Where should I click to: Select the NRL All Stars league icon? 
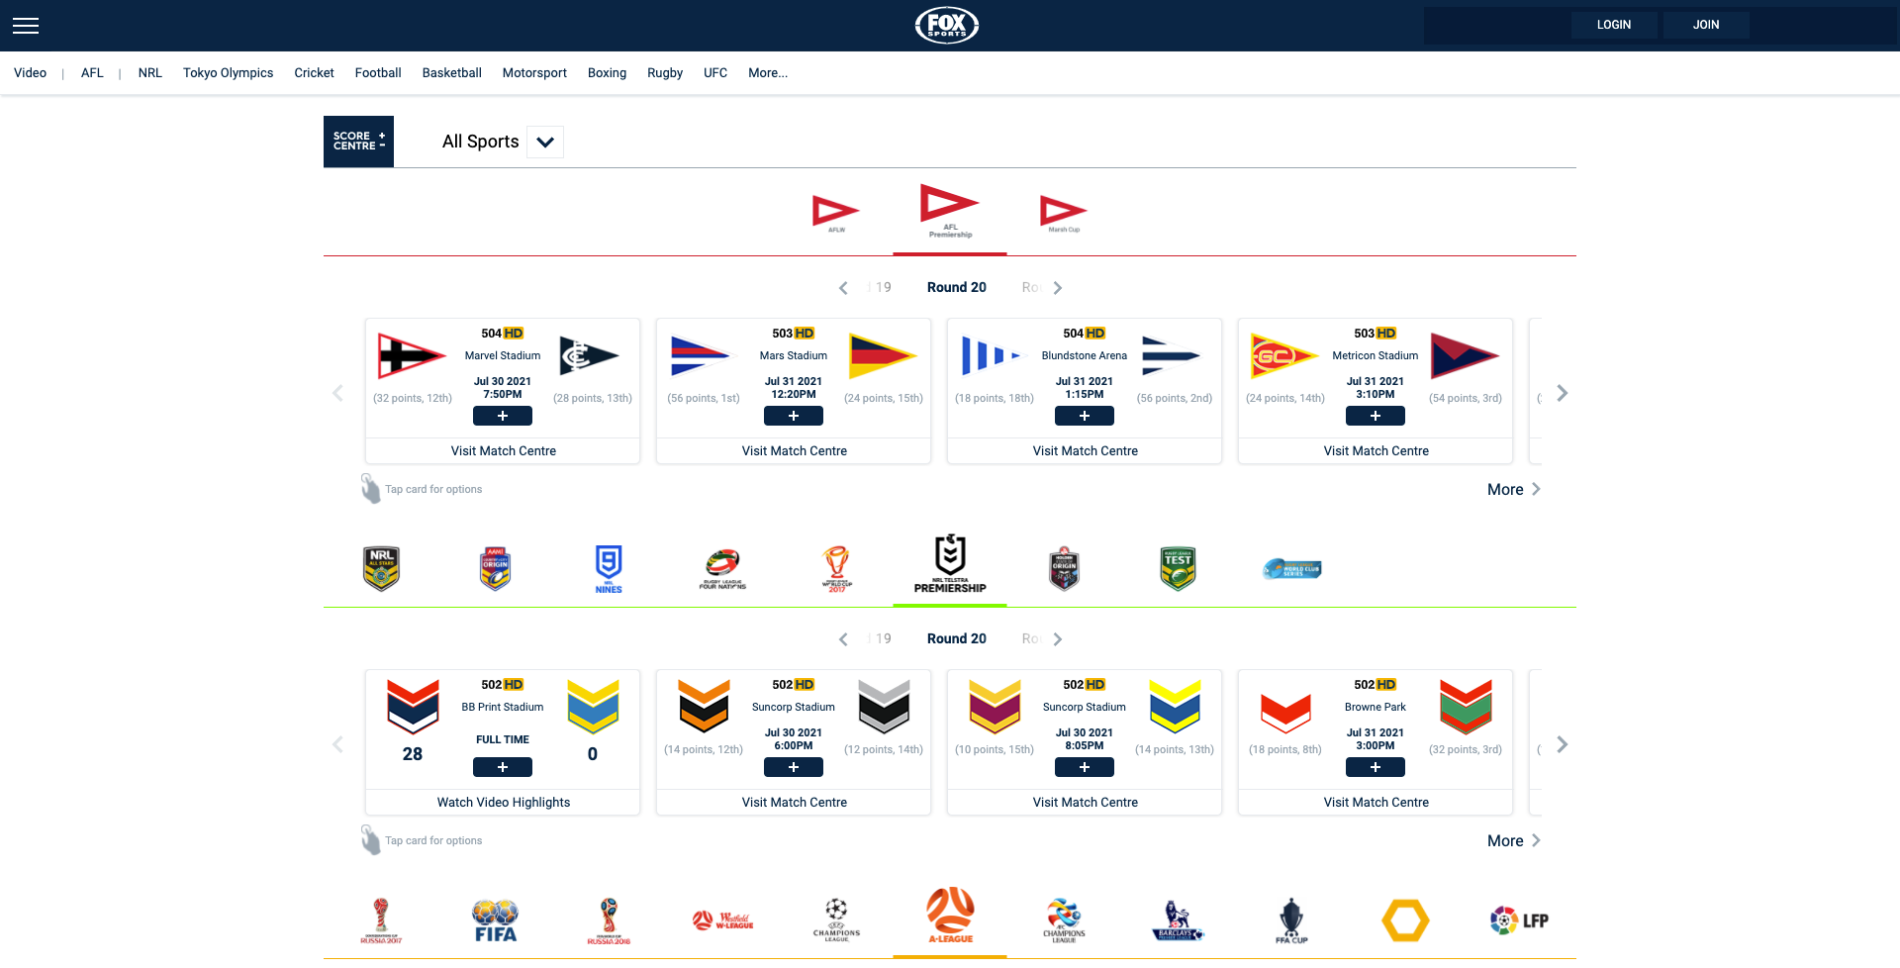[x=381, y=569]
